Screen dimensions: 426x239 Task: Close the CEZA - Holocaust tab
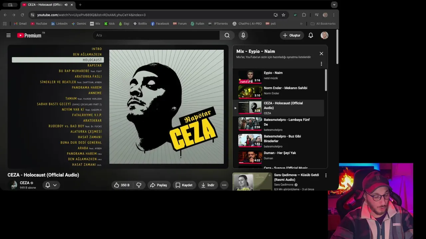pyautogui.click(x=72, y=5)
